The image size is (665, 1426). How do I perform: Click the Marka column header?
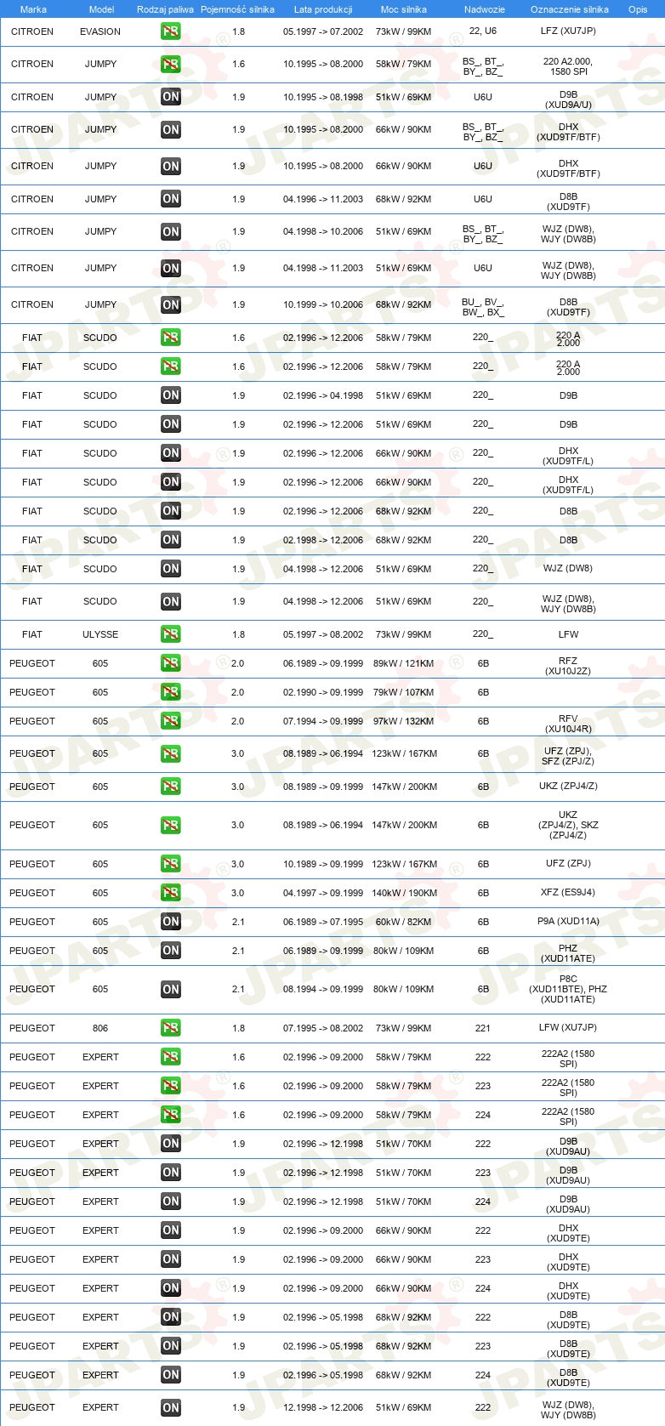point(33,9)
